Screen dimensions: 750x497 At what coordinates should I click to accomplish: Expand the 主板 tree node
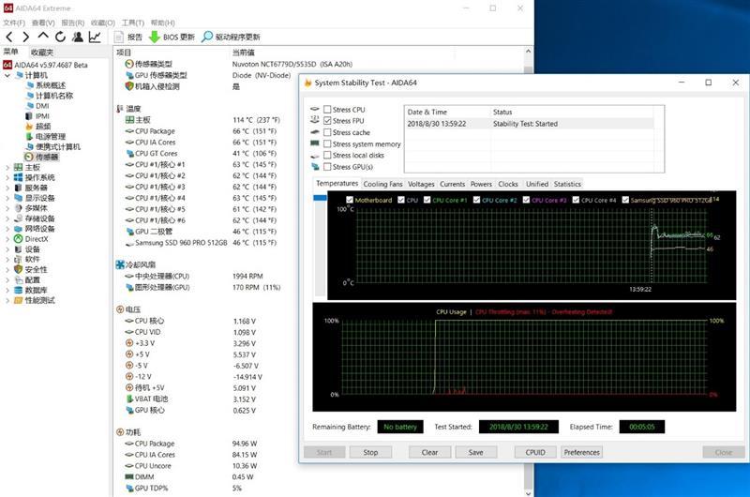[7, 167]
